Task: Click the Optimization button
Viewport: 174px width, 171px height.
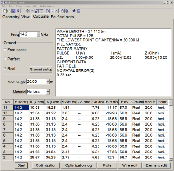Action: (x=46, y=165)
